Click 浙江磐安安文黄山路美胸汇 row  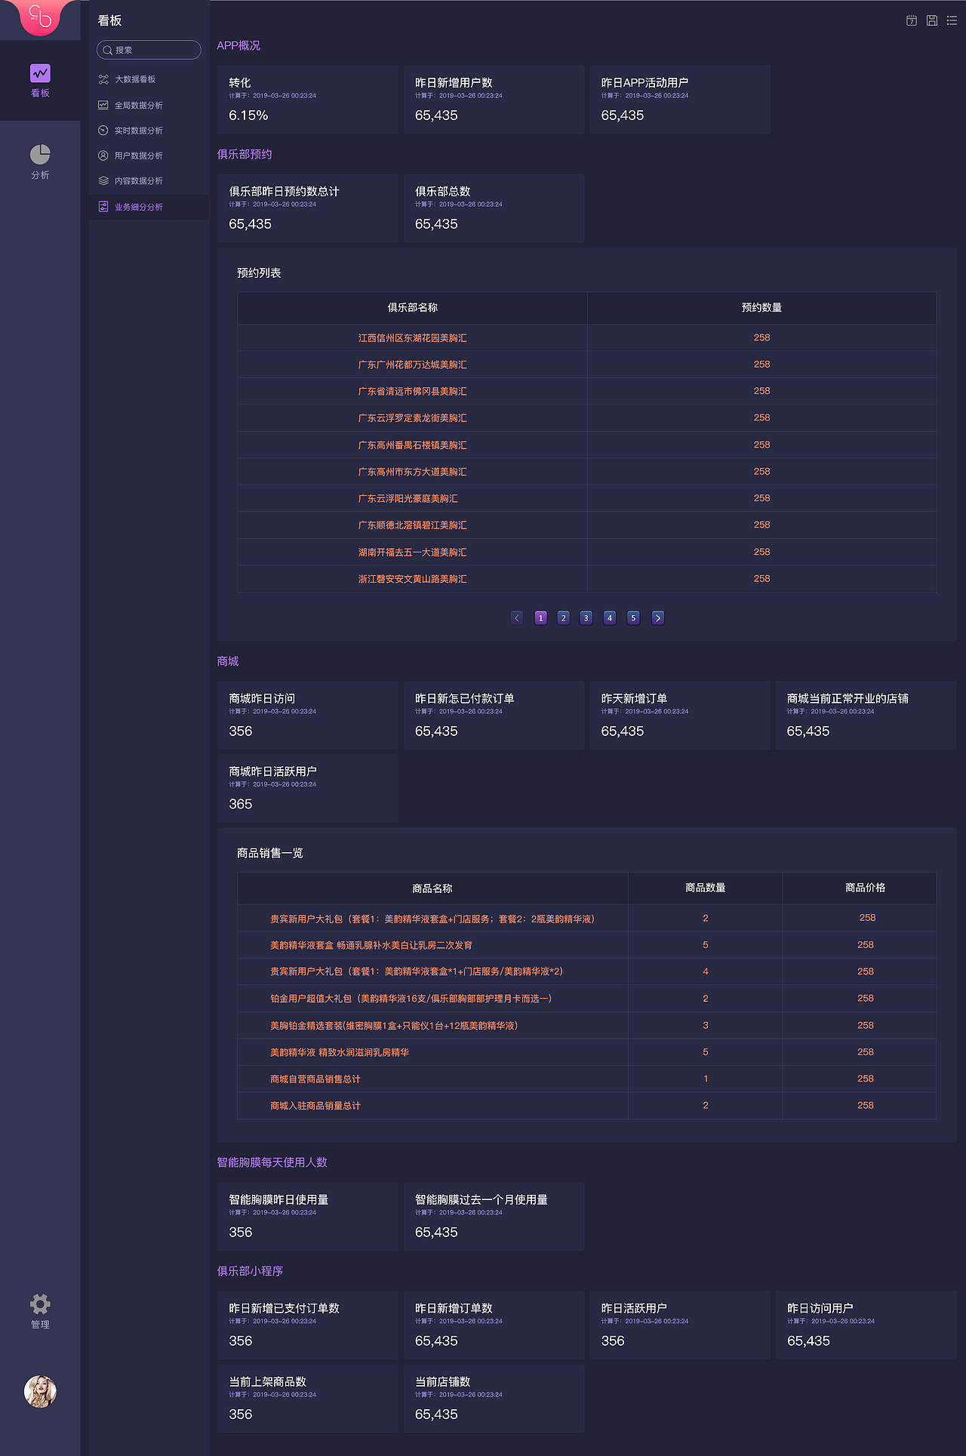[587, 579]
